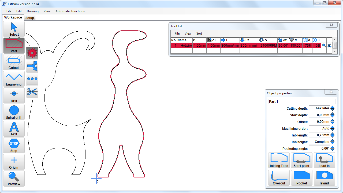The width and height of the screenshot is (343, 193).
Task: Click the Offset value field
Action: tap(319, 122)
